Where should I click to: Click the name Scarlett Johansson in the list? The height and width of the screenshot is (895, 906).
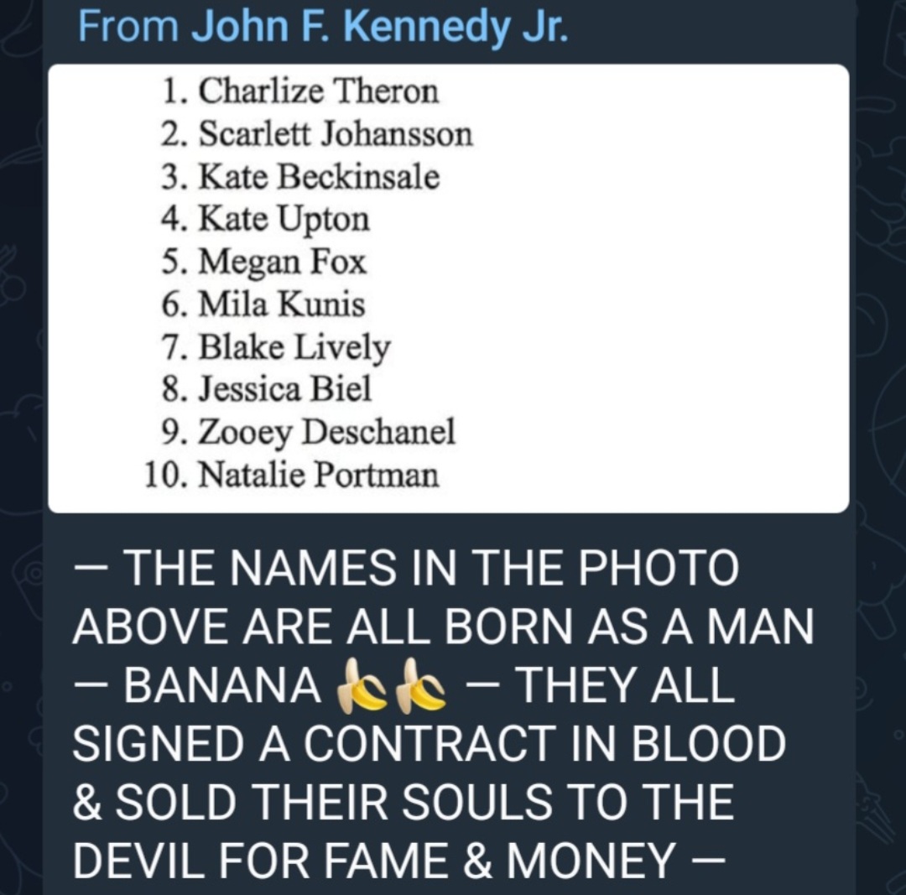click(336, 133)
